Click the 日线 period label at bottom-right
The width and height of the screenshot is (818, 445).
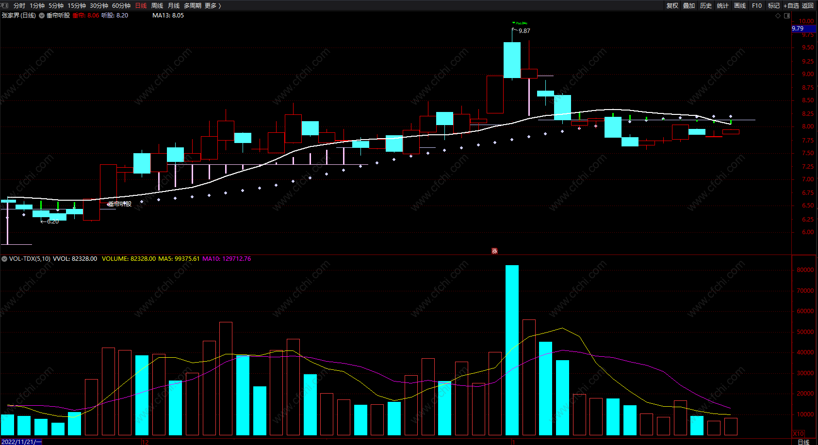pyautogui.click(x=804, y=442)
